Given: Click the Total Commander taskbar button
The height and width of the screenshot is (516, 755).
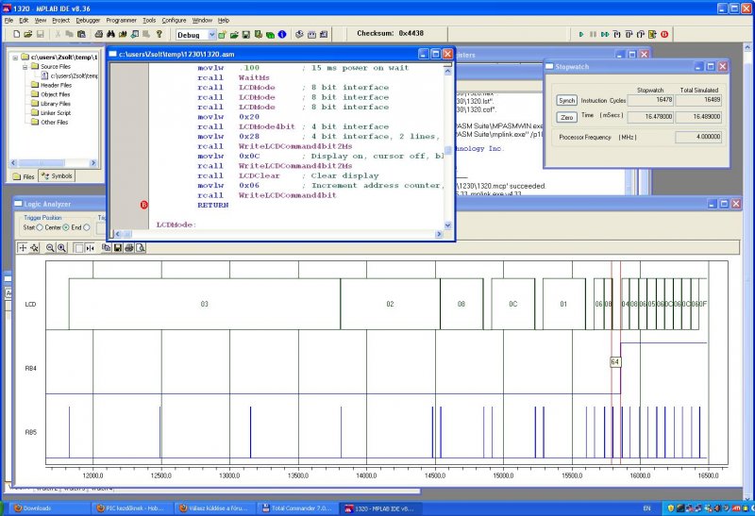Looking at the screenshot, I should click(x=298, y=508).
